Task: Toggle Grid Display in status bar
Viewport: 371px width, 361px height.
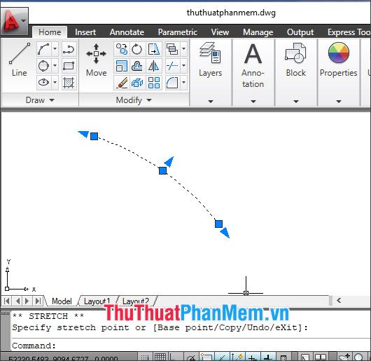Action: click(160, 357)
